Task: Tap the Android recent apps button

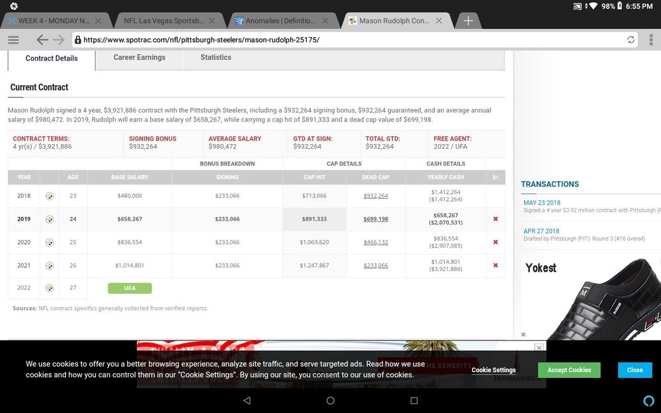Action: click(414, 400)
